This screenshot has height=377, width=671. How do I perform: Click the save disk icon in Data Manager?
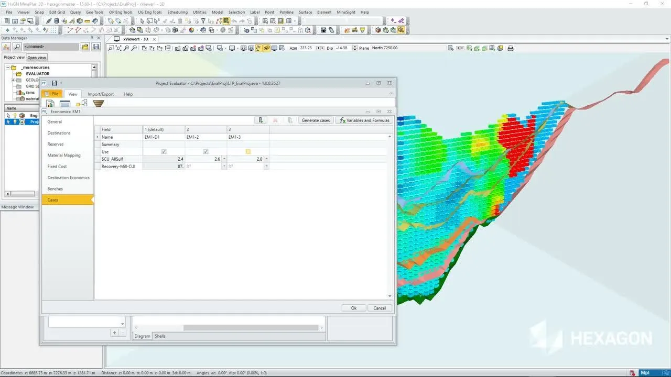click(x=96, y=47)
